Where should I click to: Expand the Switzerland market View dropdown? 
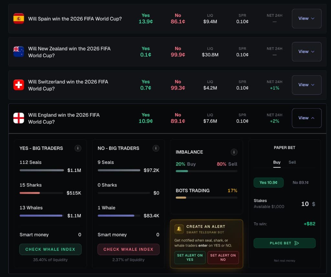coord(306,85)
